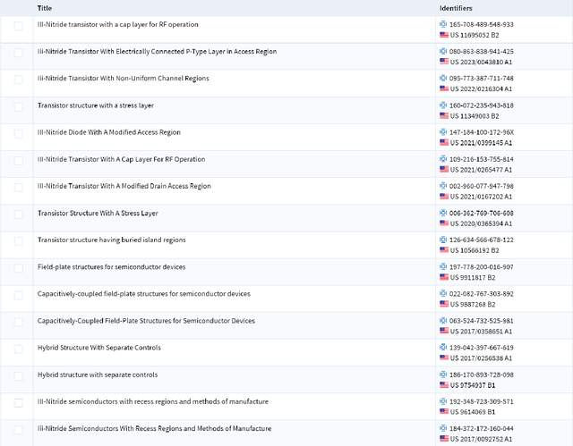The image size is (573, 446).
Task: Tick checkbox for Capacitively-Coupled row US 2017/0358651 A1
Action: tap(18, 322)
